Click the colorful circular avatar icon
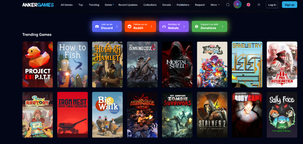The height and width of the screenshot is (144, 303). [237, 5]
